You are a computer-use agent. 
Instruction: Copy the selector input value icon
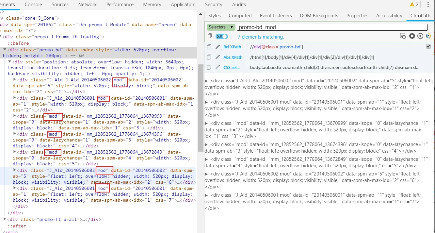pos(209,36)
